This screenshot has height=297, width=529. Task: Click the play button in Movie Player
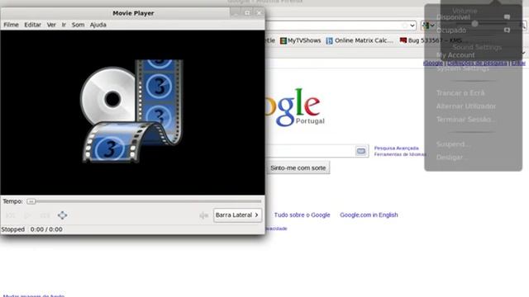[27, 215]
